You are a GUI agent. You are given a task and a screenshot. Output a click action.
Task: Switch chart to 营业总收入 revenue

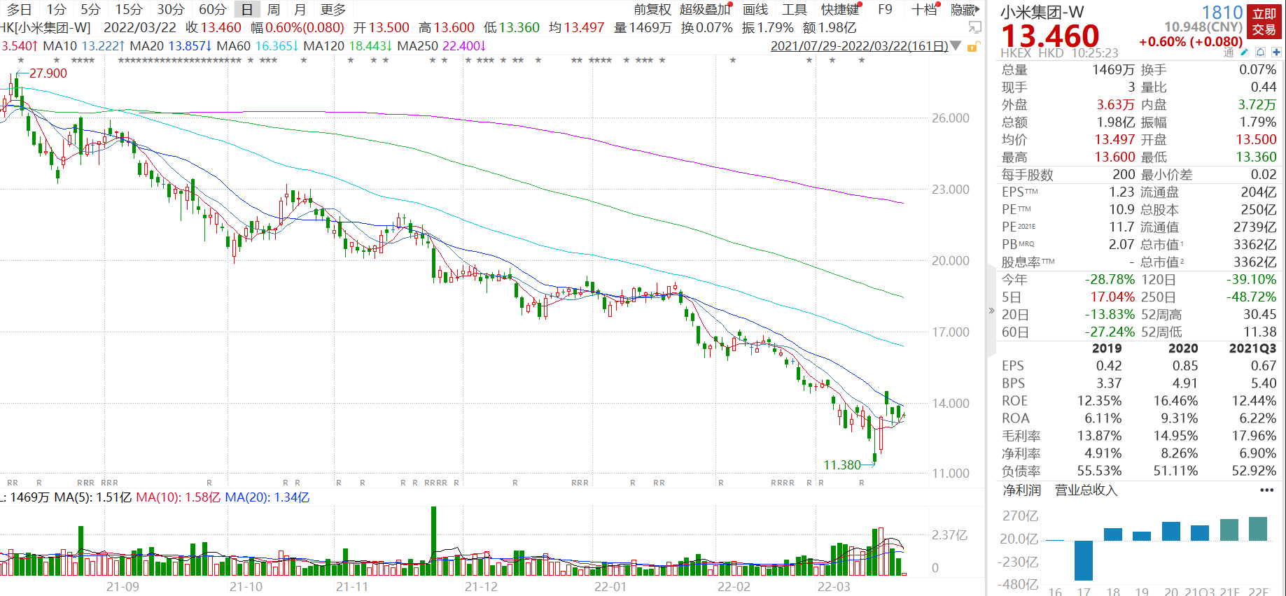point(1086,490)
